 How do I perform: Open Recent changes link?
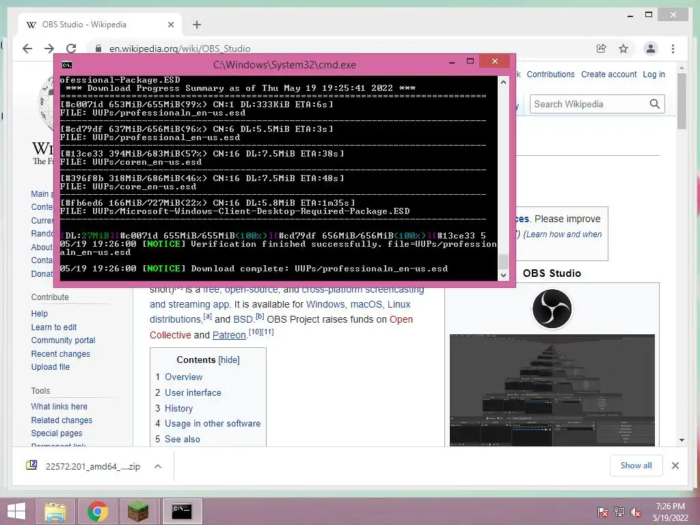coord(60,354)
